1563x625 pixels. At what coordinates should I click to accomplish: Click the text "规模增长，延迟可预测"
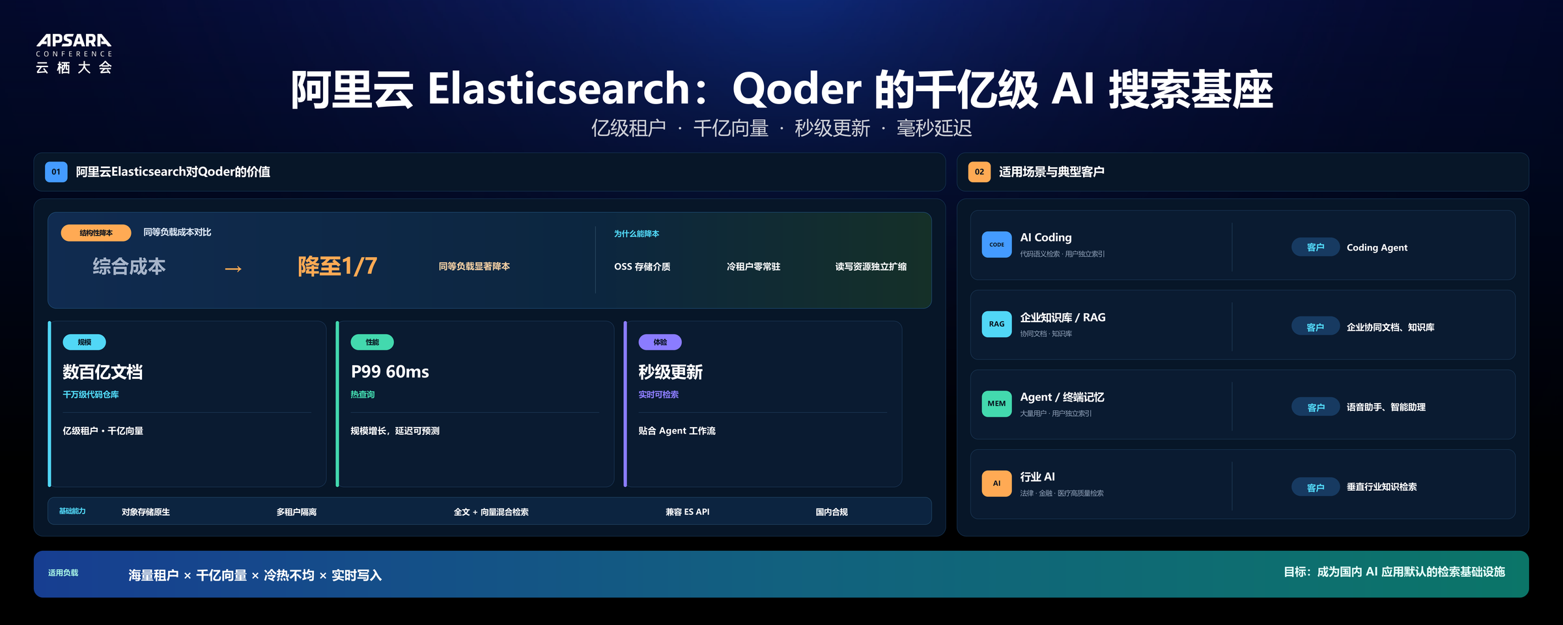pyautogui.click(x=395, y=431)
